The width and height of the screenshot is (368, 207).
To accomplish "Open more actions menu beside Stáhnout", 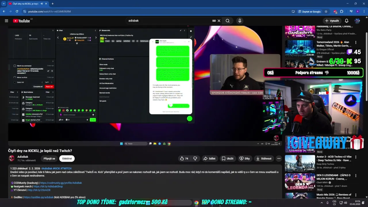I will (x=279, y=158).
